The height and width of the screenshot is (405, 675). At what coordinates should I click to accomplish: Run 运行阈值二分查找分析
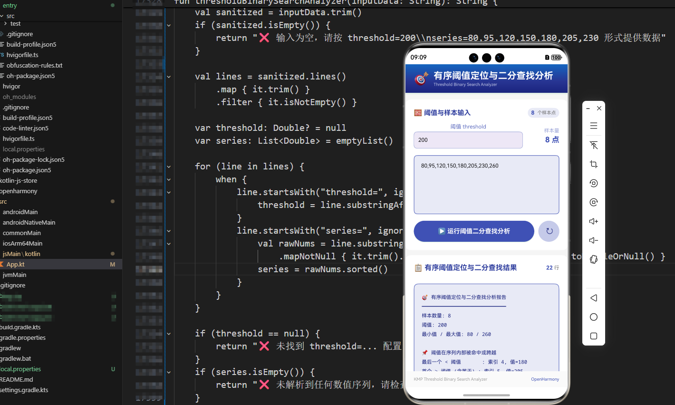[474, 231]
